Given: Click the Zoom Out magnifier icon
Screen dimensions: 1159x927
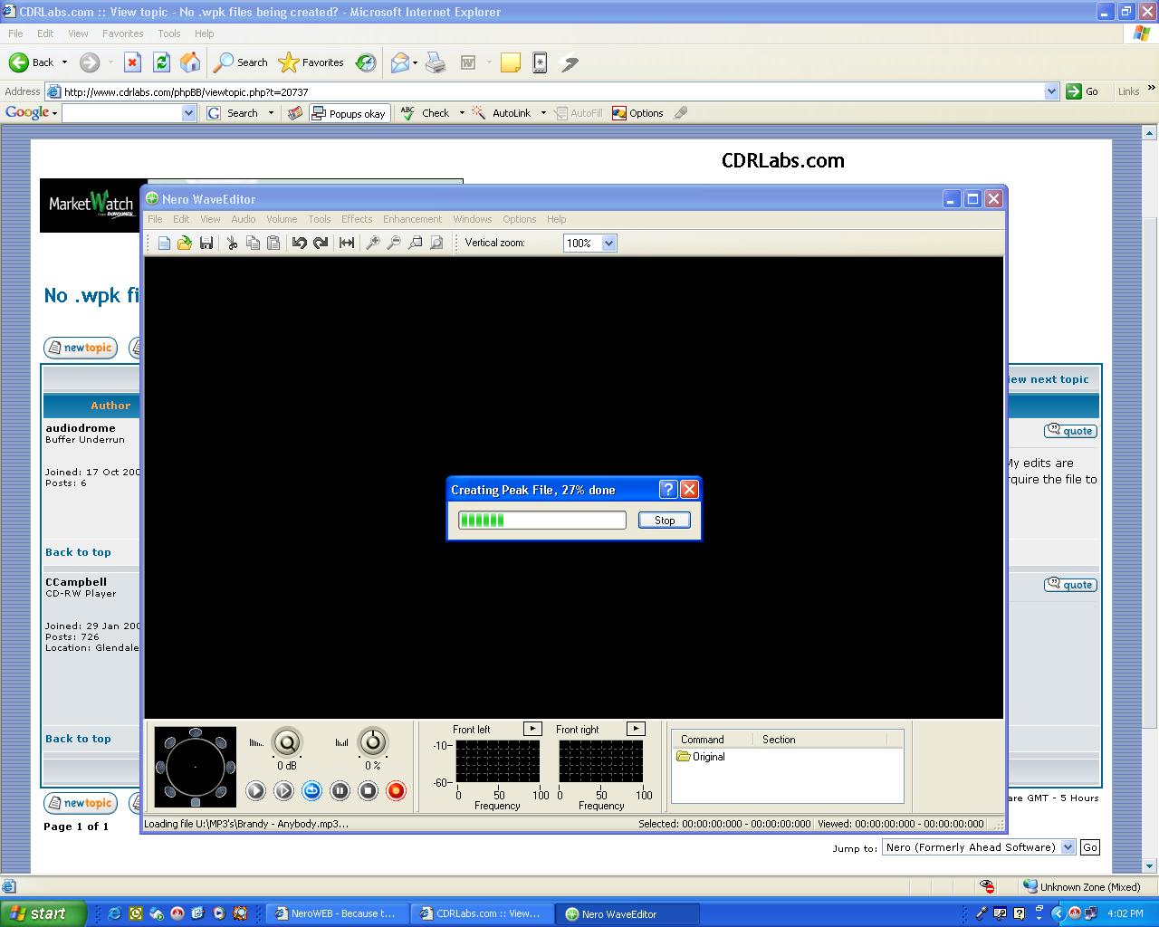Looking at the screenshot, I should (x=394, y=243).
